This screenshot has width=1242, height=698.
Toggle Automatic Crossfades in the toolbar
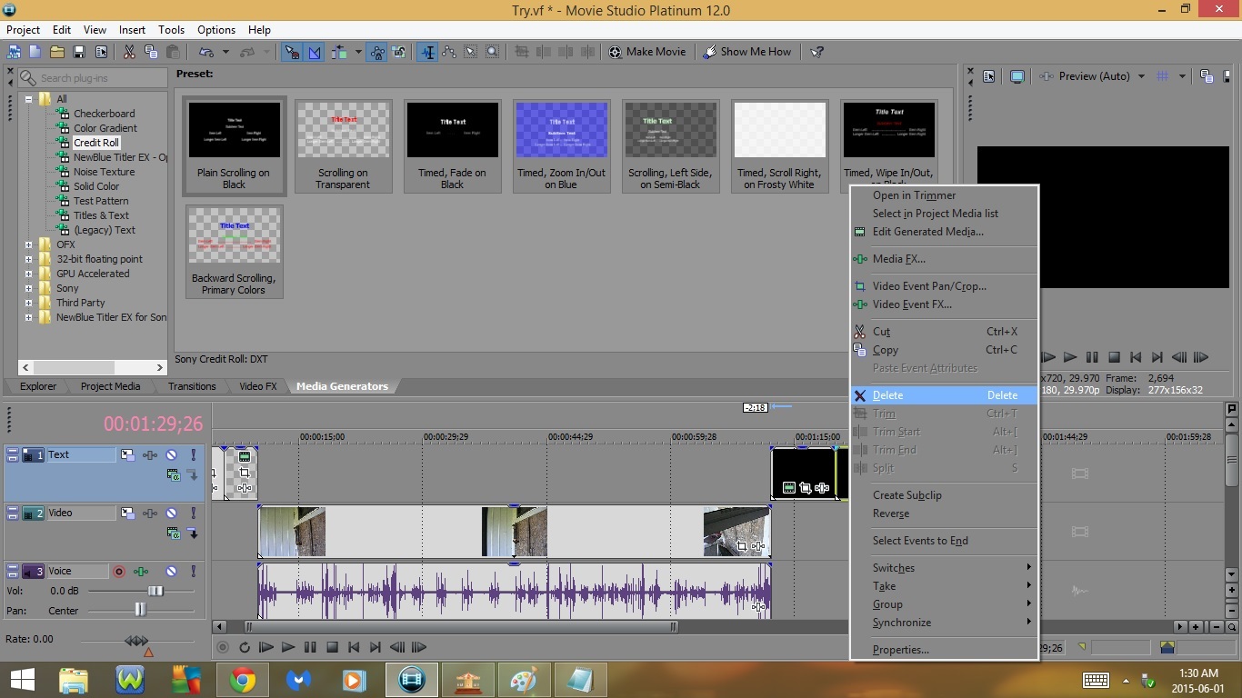click(315, 52)
